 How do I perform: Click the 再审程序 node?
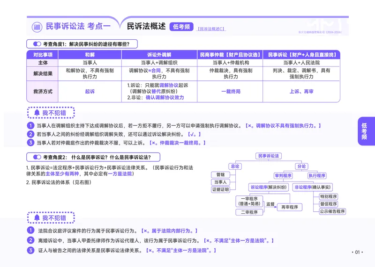pyautogui.click(x=289, y=207)
